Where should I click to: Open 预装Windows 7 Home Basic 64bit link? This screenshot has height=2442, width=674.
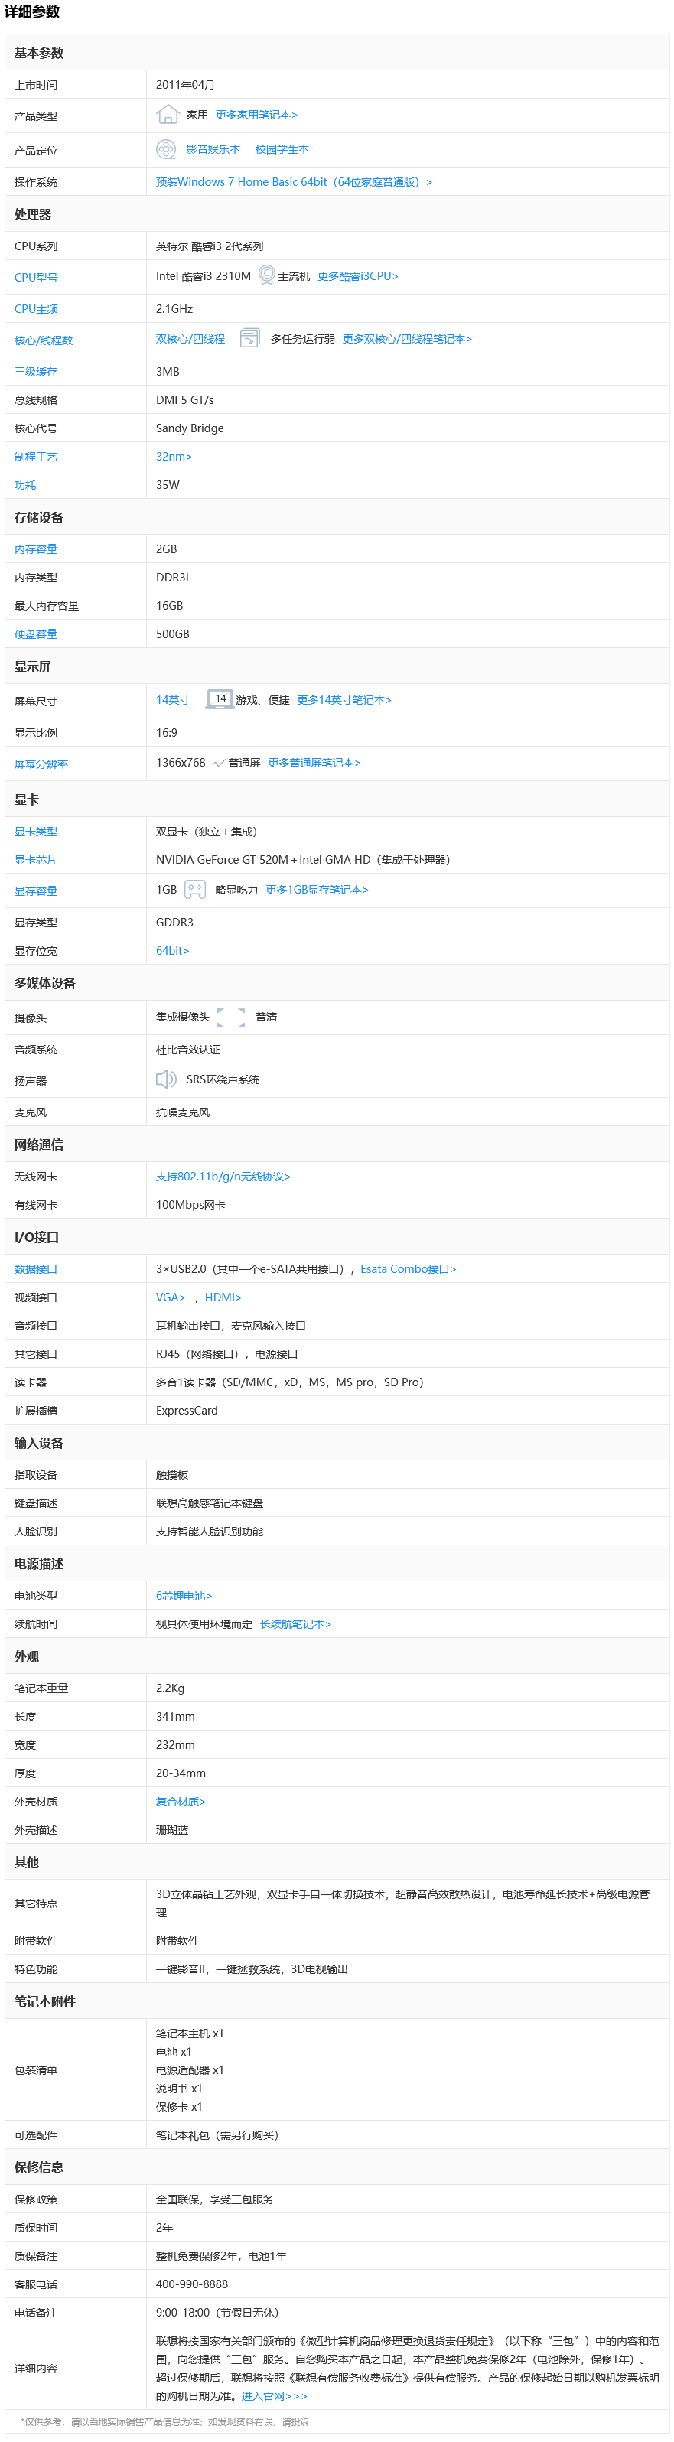(x=294, y=182)
